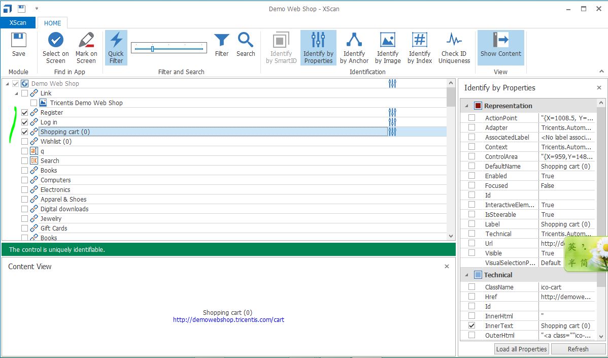Viewport: 608px width, 358px height.
Task: Click the Quick Filter slider handle
Action: tap(152, 48)
